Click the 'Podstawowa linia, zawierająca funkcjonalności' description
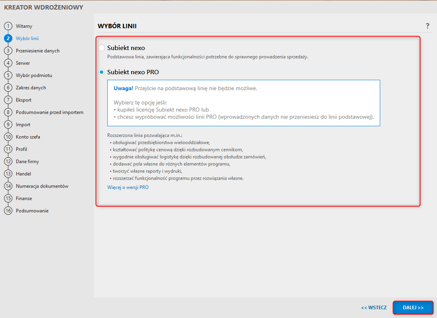This screenshot has height=318, width=437. [x=208, y=57]
